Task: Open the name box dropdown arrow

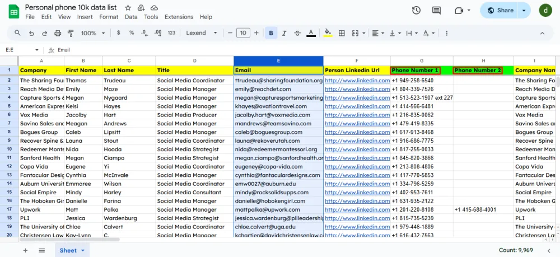Action: (37, 50)
